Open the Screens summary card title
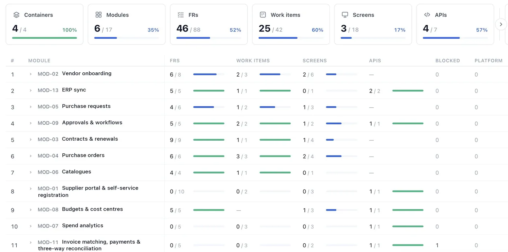508x252 pixels. tap(363, 15)
